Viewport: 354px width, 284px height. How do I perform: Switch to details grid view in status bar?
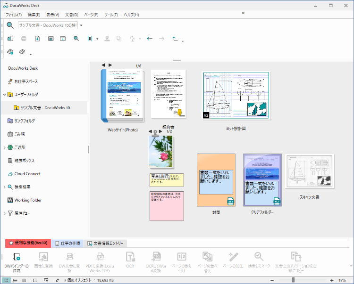pos(24,280)
